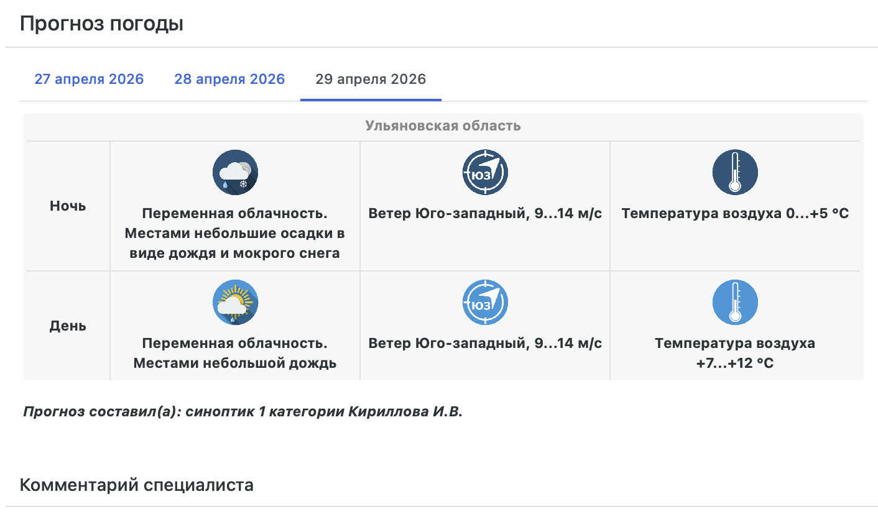Click the light blue daytime thermometer icon
The image size is (878, 512).
click(735, 302)
